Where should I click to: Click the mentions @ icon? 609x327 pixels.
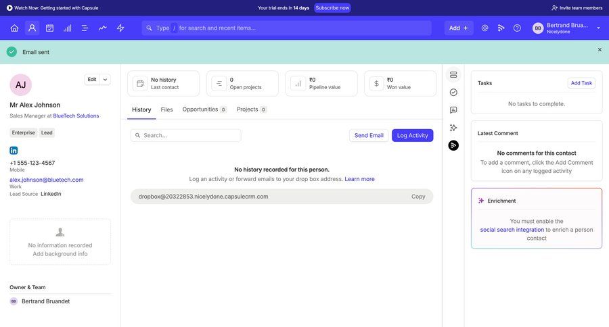pyautogui.click(x=484, y=28)
